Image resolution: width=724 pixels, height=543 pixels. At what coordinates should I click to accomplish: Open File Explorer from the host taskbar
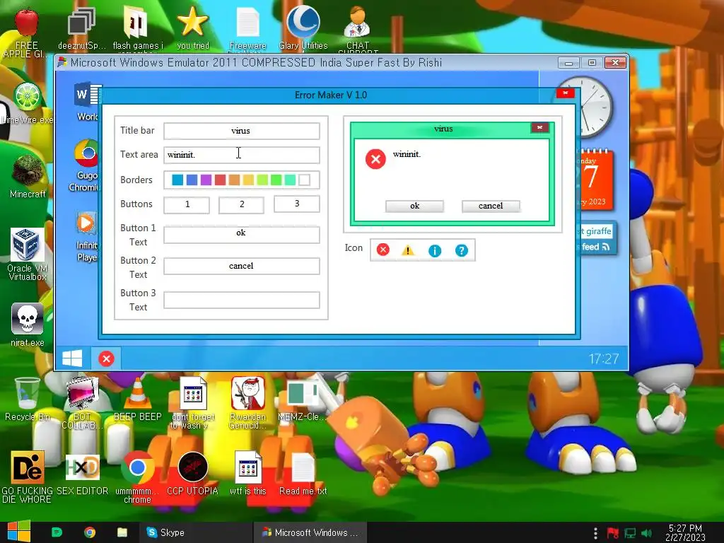(122, 532)
